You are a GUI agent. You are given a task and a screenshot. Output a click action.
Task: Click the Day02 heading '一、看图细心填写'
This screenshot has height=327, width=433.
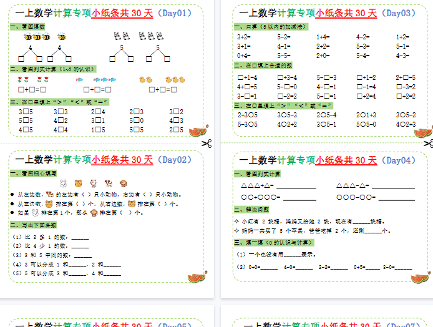pyautogui.click(x=34, y=173)
